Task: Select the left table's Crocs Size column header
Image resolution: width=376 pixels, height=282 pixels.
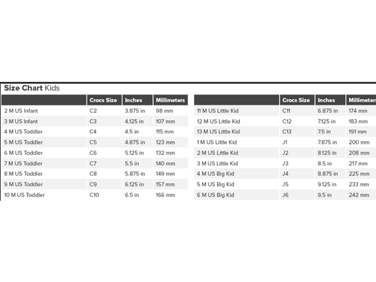Action: click(x=104, y=100)
